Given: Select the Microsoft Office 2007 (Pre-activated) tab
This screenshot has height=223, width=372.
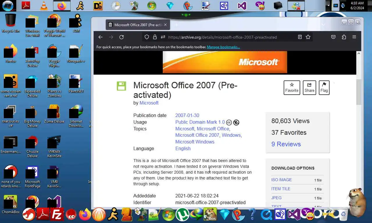Looking at the screenshot, I should (138, 25).
